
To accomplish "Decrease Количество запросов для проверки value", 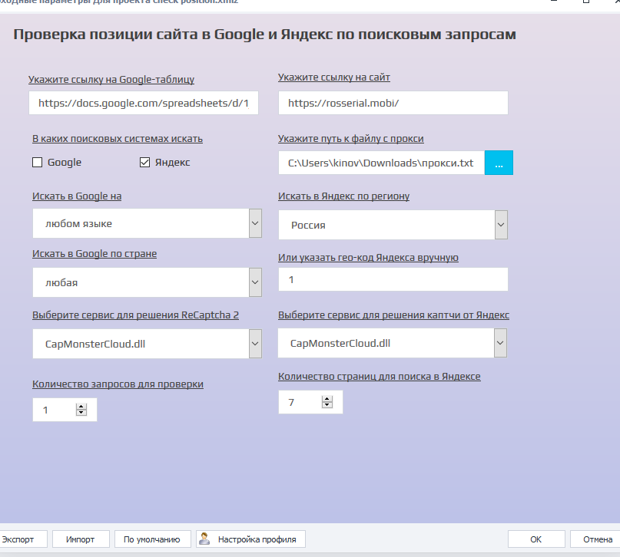I will [x=81, y=414].
